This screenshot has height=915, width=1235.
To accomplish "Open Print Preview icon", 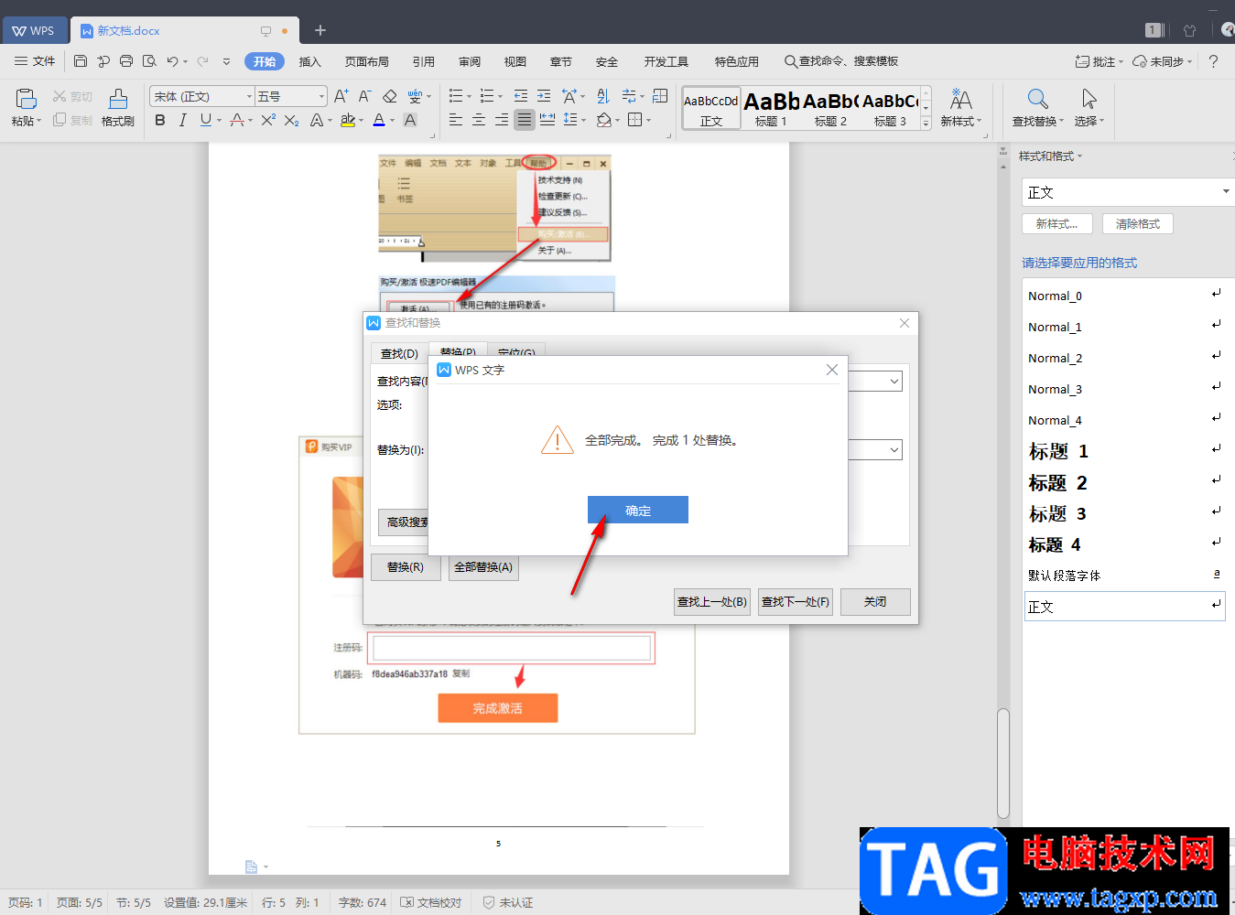I will [x=149, y=61].
